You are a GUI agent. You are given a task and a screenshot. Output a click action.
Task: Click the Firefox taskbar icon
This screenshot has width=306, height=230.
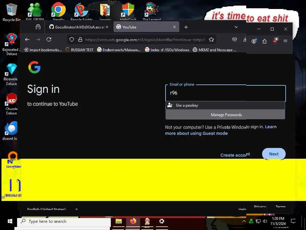(133, 221)
